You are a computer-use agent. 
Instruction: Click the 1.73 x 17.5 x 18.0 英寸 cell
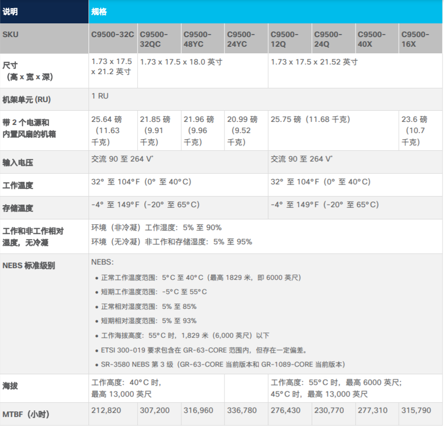pyautogui.click(x=203, y=71)
